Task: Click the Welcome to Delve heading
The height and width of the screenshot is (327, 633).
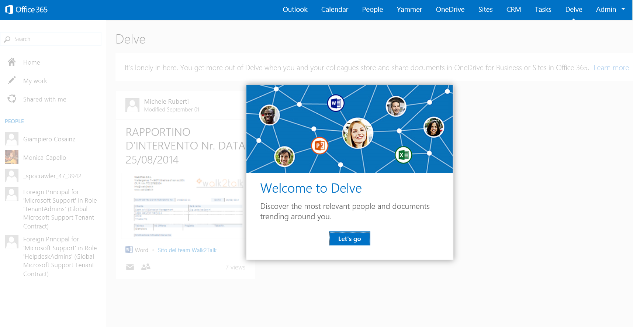Action: click(311, 188)
